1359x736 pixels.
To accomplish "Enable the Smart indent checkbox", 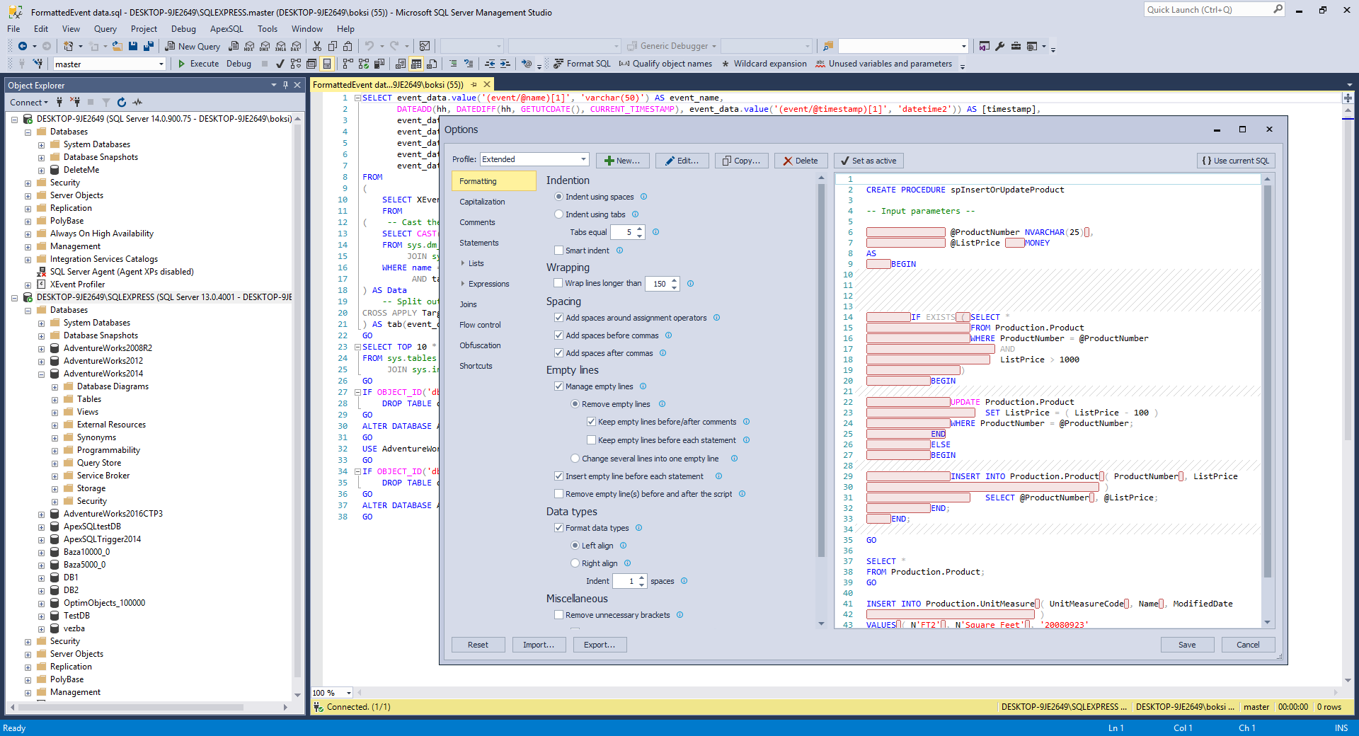I will click(559, 251).
